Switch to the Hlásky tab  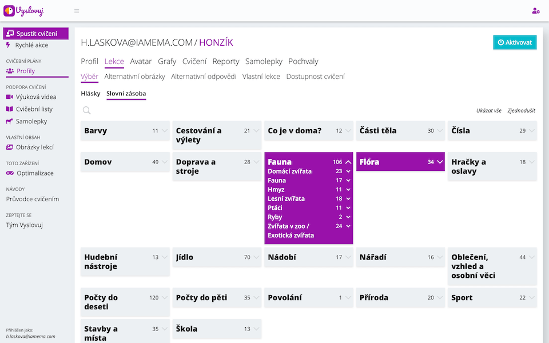click(90, 94)
